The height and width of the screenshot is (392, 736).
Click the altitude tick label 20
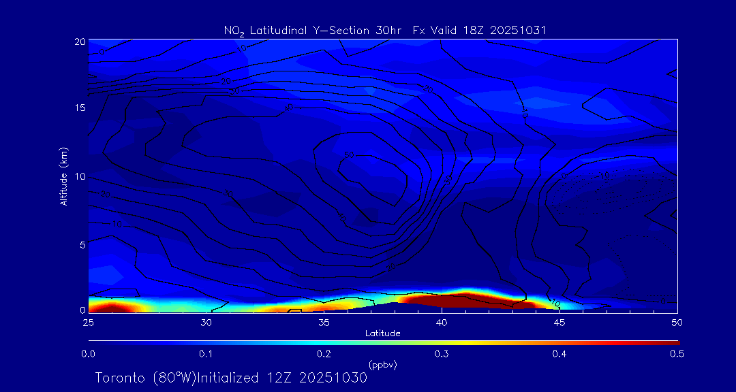pos(78,41)
